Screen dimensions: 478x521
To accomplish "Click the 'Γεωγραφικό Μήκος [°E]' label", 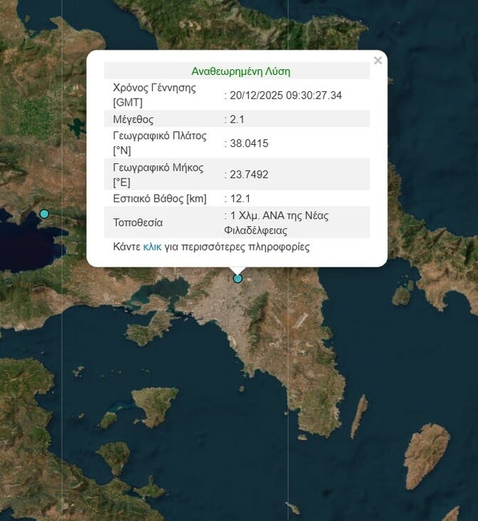I will (x=158, y=175).
